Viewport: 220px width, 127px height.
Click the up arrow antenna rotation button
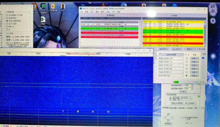point(168,114)
